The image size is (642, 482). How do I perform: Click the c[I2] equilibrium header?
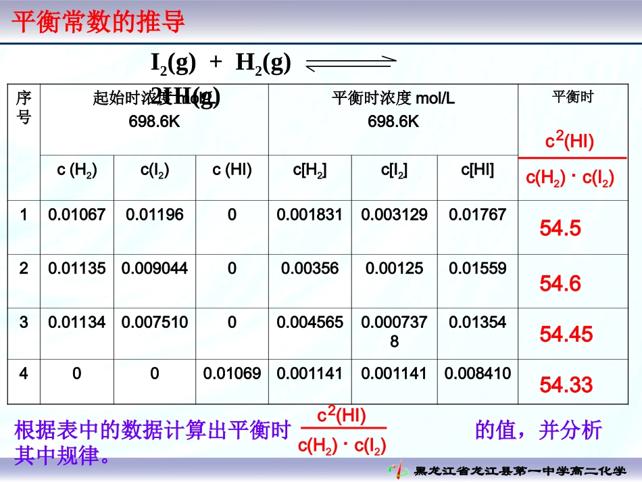click(394, 170)
